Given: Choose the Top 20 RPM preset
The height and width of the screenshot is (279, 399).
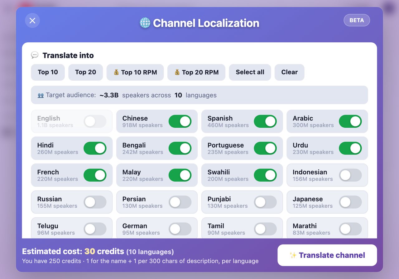Looking at the screenshot, I should point(196,72).
